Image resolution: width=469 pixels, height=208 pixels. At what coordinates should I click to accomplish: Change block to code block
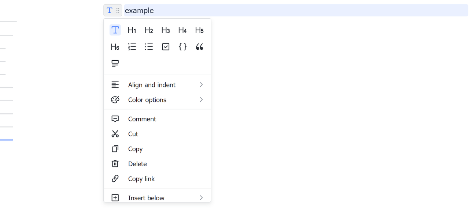tap(182, 47)
